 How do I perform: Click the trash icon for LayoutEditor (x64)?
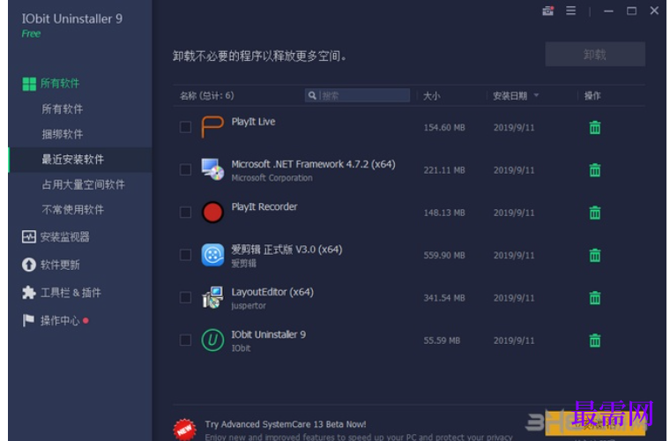tap(595, 297)
